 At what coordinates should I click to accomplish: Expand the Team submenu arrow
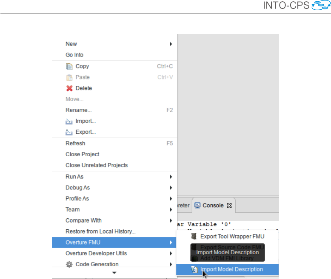(171, 209)
